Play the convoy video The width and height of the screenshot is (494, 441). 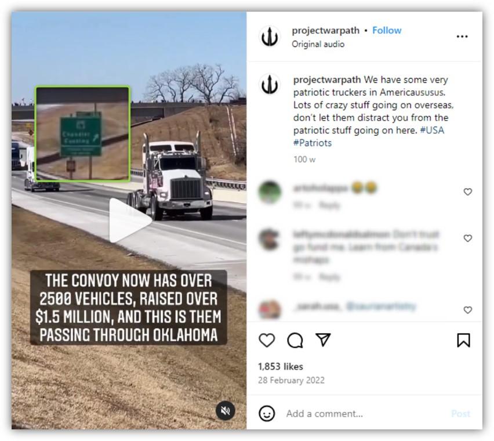[x=130, y=220]
